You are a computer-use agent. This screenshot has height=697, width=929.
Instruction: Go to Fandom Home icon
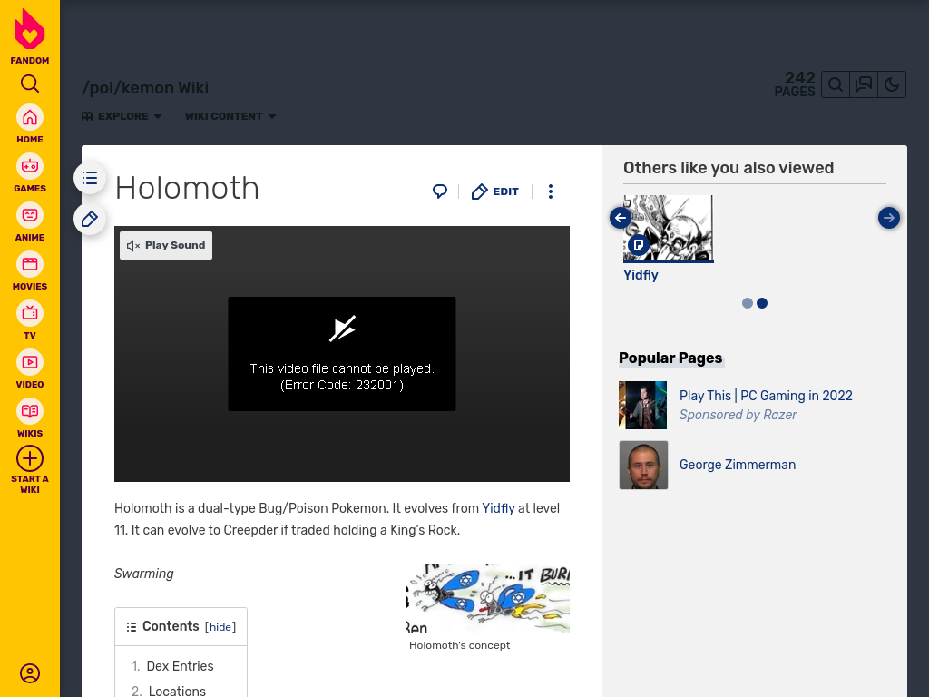30,118
